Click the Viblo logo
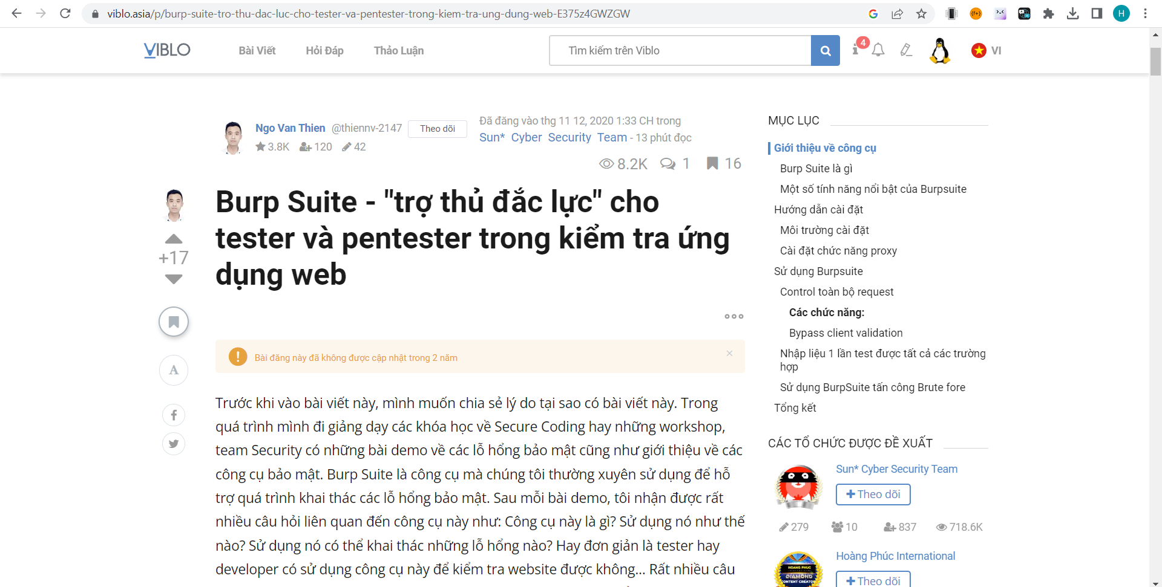This screenshot has width=1162, height=587. click(x=167, y=50)
